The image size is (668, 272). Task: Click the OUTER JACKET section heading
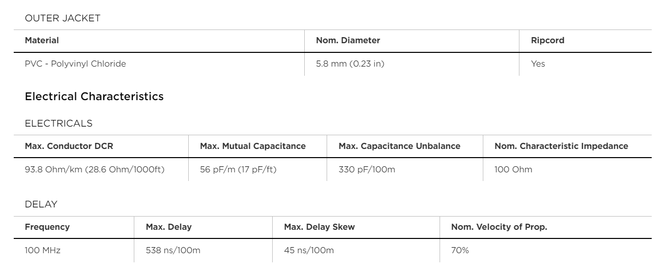click(63, 18)
